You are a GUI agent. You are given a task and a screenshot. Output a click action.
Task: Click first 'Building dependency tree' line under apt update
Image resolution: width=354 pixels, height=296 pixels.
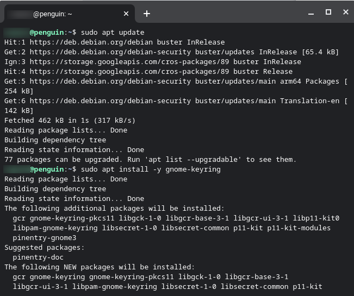tap(55, 140)
